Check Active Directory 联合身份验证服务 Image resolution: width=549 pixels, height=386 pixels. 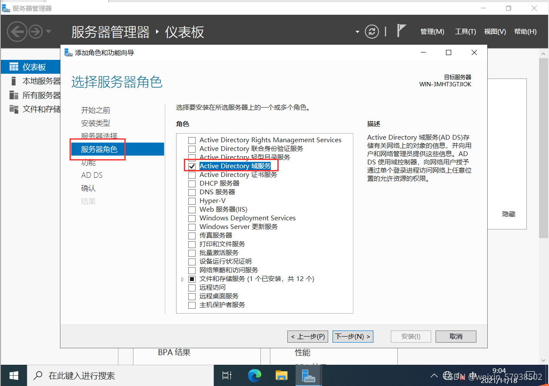pyautogui.click(x=192, y=149)
